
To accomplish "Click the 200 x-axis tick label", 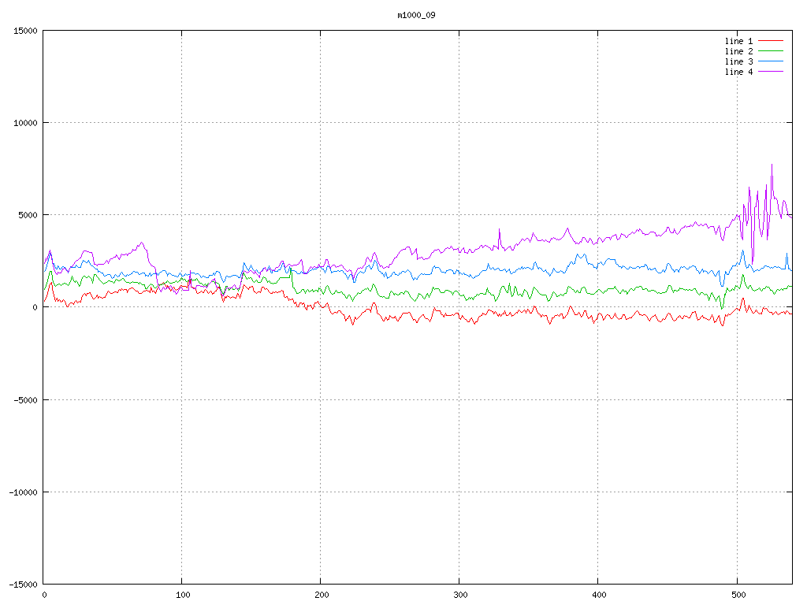I will 321,595.
